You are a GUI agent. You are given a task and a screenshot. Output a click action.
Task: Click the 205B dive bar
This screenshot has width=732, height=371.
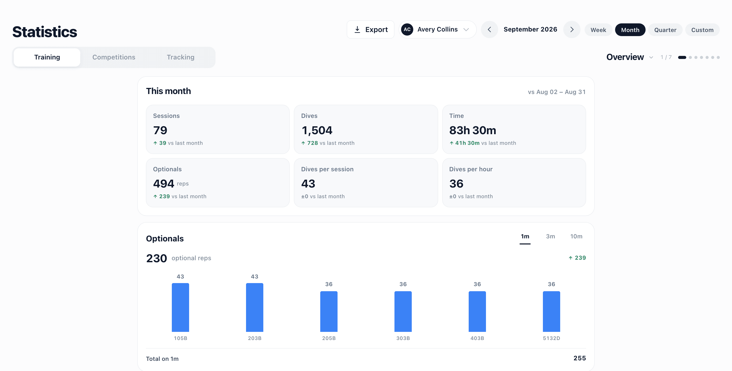click(329, 311)
